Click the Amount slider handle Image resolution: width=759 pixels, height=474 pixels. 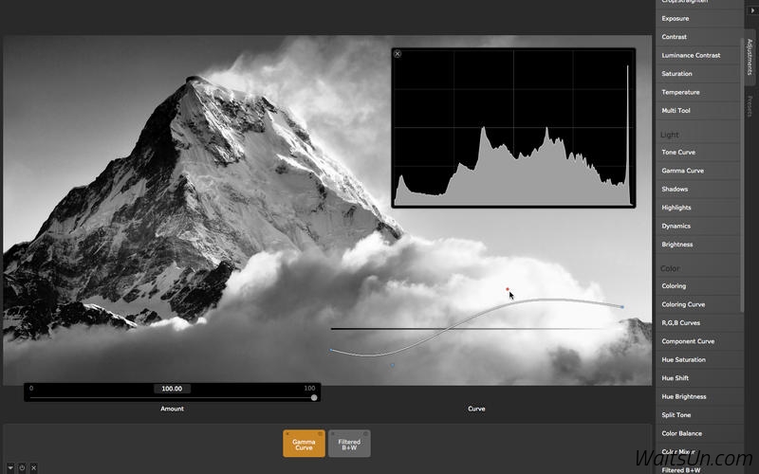click(314, 398)
